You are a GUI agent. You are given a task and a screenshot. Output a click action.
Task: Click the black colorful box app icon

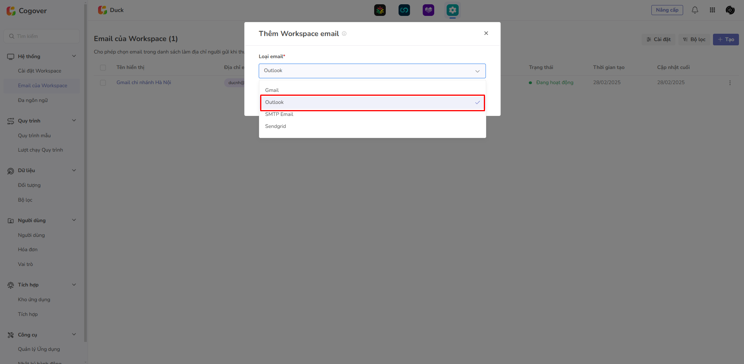tap(380, 10)
